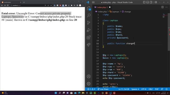The width and height of the screenshot is (170, 95).
Task: Change the CRLF end-of-line sequence
Action: 151,89
